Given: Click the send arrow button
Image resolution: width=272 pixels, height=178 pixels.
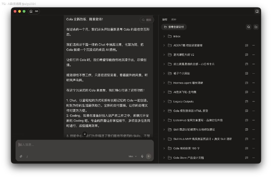Looking at the screenshot, I should pyautogui.click(x=149, y=157).
